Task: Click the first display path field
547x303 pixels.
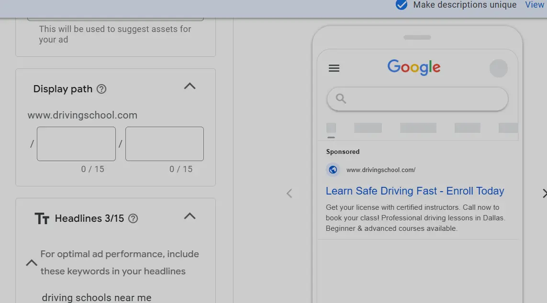Action: (x=76, y=143)
